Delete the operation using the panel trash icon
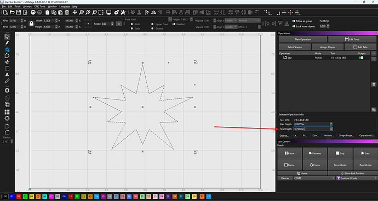This screenshot has height=201, width=378. pos(374,85)
